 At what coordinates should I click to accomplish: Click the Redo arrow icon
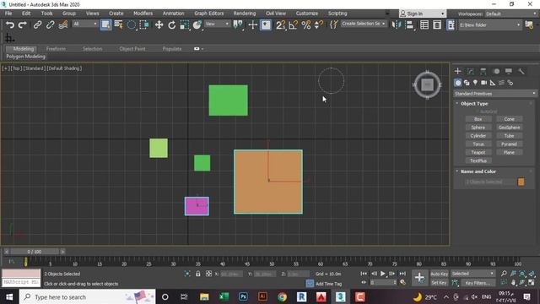(23, 24)
